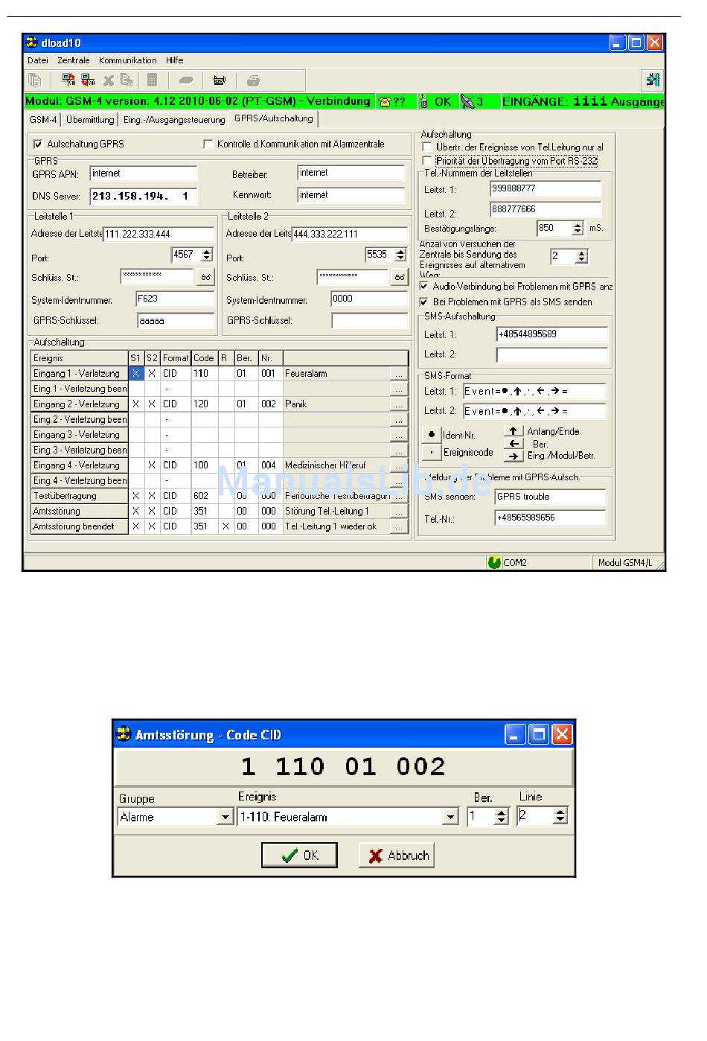Click the dload10 title bar application icon
707x1041 pixels.
click(x=32, y=42)
